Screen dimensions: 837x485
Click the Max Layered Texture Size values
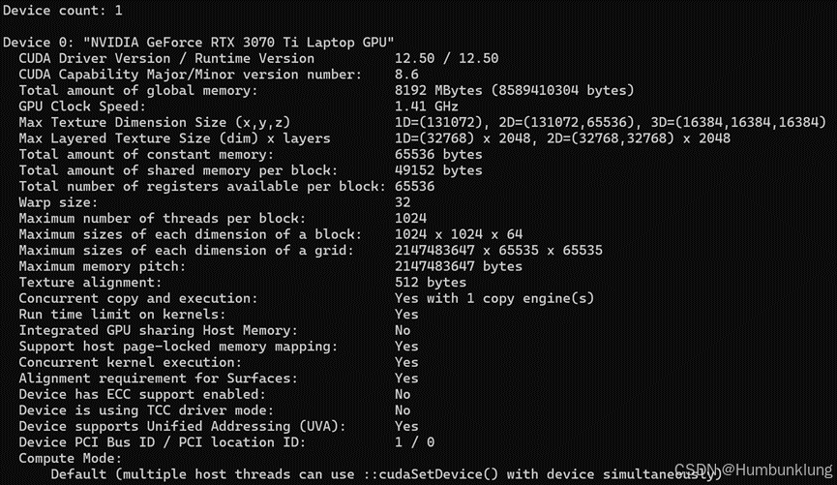pyautogui.click(x=562, y=137)
